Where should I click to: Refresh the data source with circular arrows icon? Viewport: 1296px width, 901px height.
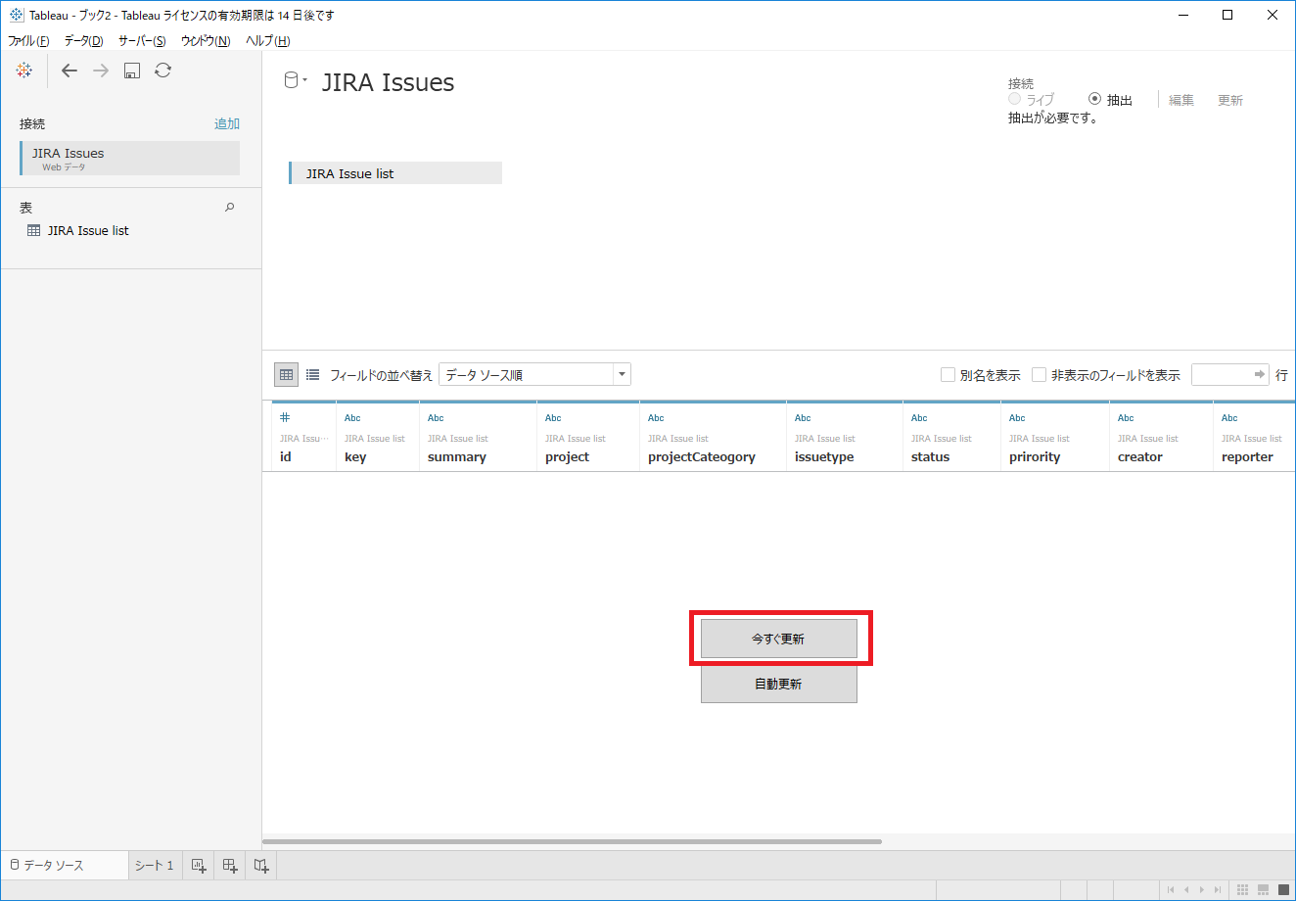[x=163, y=71]
